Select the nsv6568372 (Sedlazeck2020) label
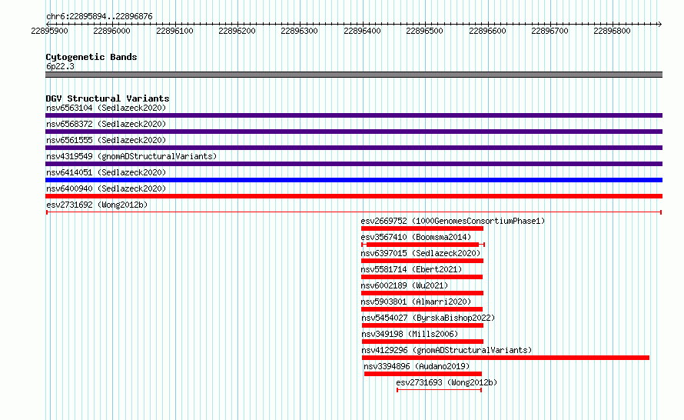The height and width of the screenshot is (420, 684). (106, 124)
